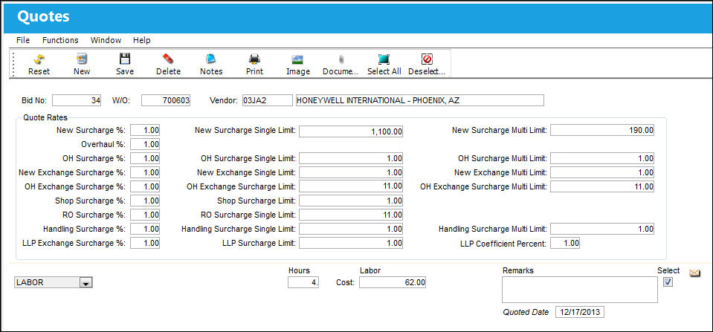Open the Image toolbar icon
The image size is (713, 332).
pos(298,59)
